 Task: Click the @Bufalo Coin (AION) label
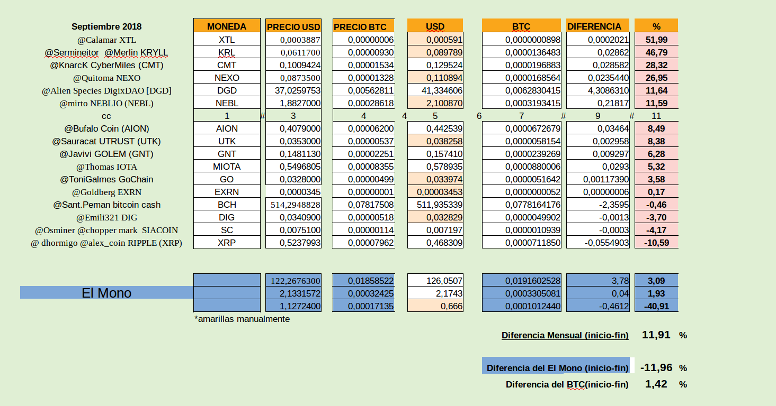coord(106,128)
